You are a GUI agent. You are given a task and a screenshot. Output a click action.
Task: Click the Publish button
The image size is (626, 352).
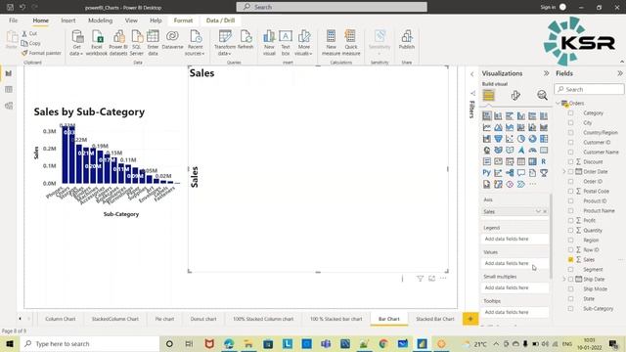[x=407, y=40]
